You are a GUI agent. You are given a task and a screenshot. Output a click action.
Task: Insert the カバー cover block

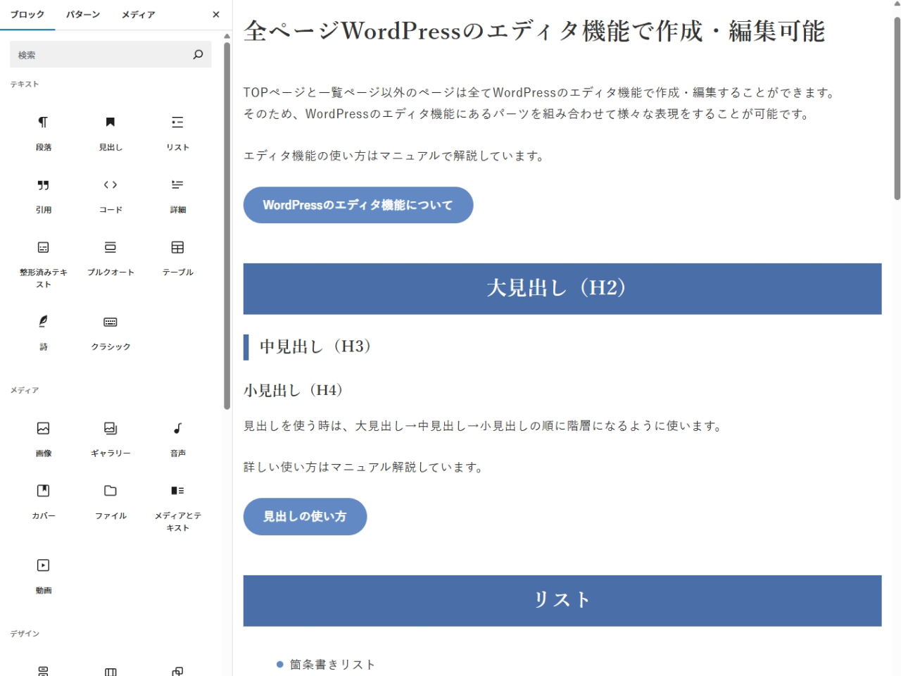click(x=44, y=503)
